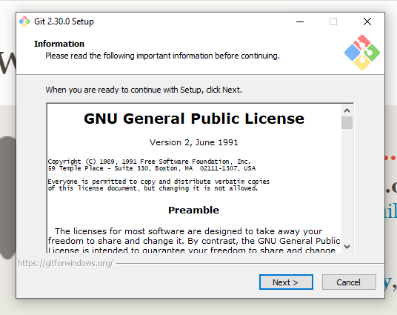The width and height of the screenshot is (397, 315).
Task: Click 'of this license document' line
Action: [x=153, y=188]
